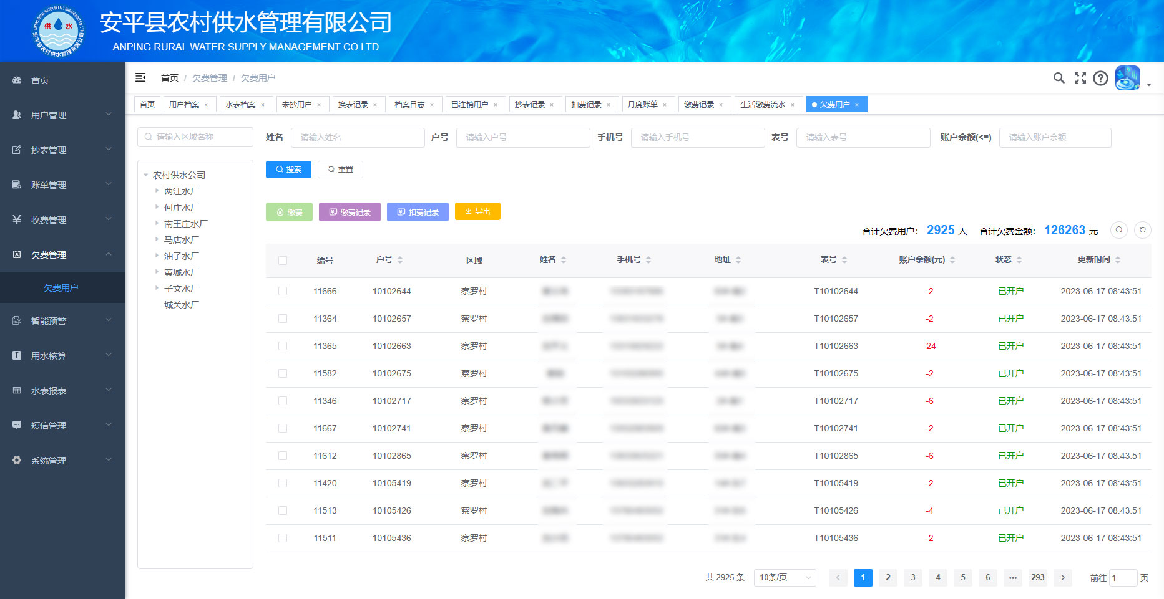This screenshot has height=599, width=1164.
Task: Open the 10条/页 page size dropdown
Action: click(x=785, y=578)
